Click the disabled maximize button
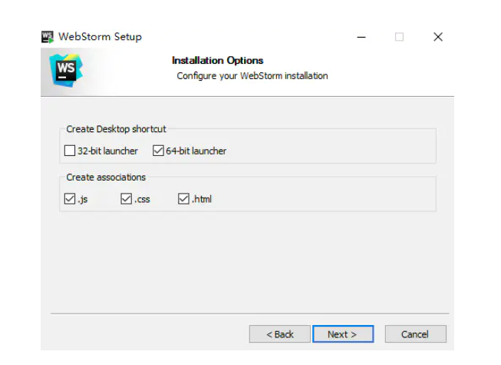Viewport: 501px width, 365px height. (399, 37)
